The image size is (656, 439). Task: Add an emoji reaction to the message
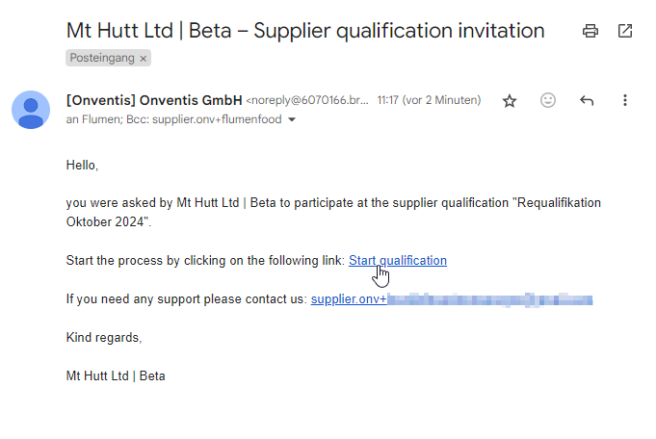[548, 100]
